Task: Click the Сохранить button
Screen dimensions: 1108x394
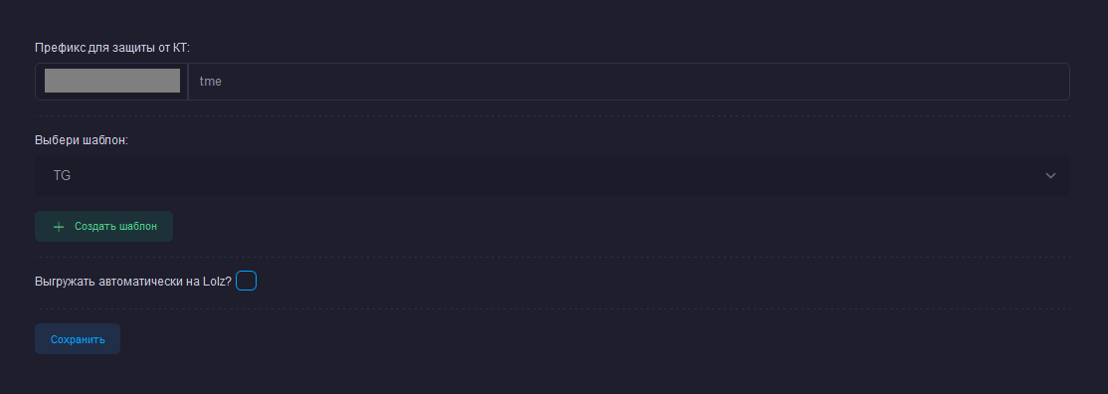Action: pos(78,339)
